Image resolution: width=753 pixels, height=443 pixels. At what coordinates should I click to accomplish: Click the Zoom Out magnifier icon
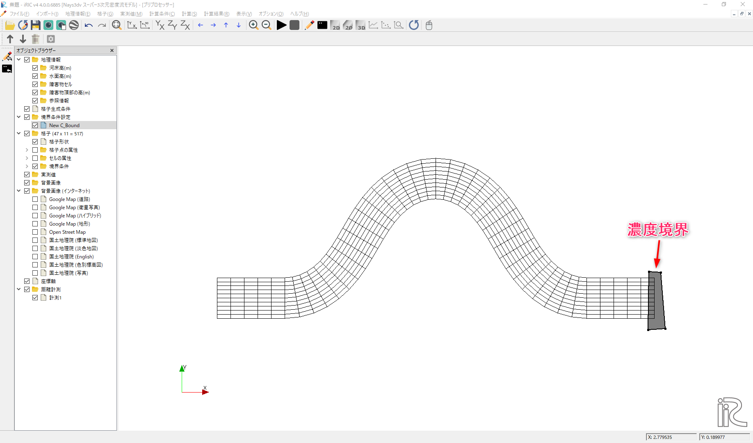point(266,25)
